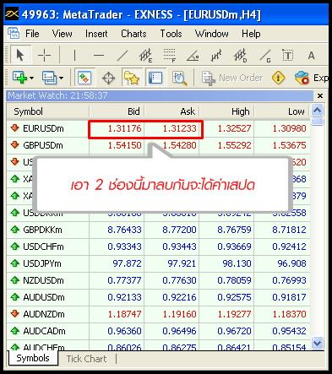Expand the New Chart dropdown arrow
Screen dimensions: 332x374
(32, 78)
